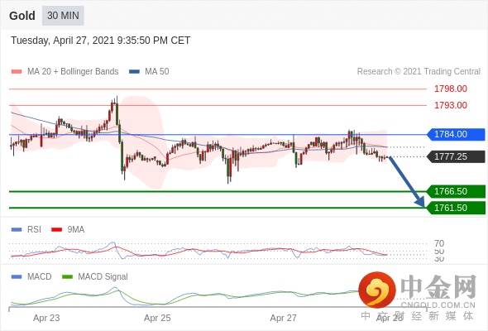This screenshot has height=331, width=488.
Task: Click the 1793.00 resistance level label
Action: pos(451,105)
